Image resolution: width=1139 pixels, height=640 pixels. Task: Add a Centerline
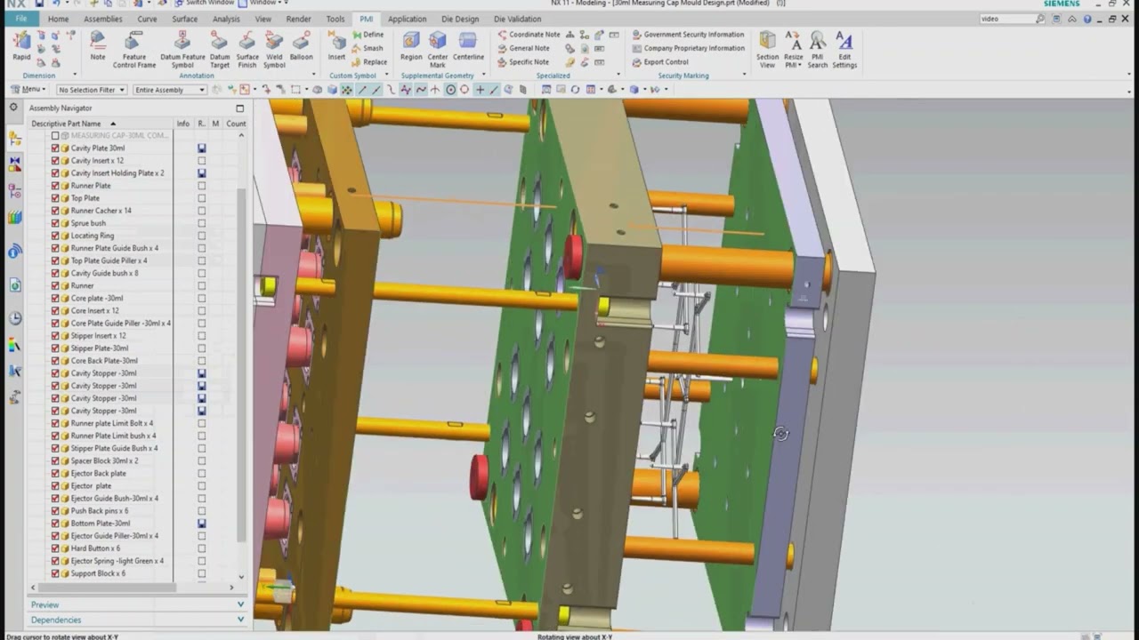click(468, 45)
